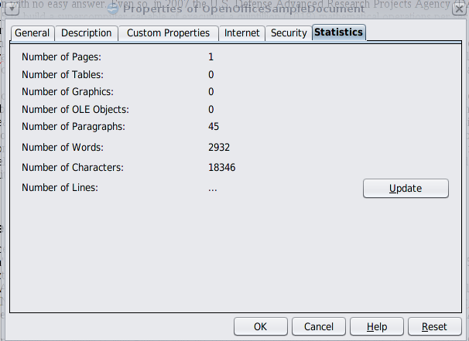This screenshot has width=469, height=341.
Task: Click the dialog title bar text
Action: (x=244, y=9)
